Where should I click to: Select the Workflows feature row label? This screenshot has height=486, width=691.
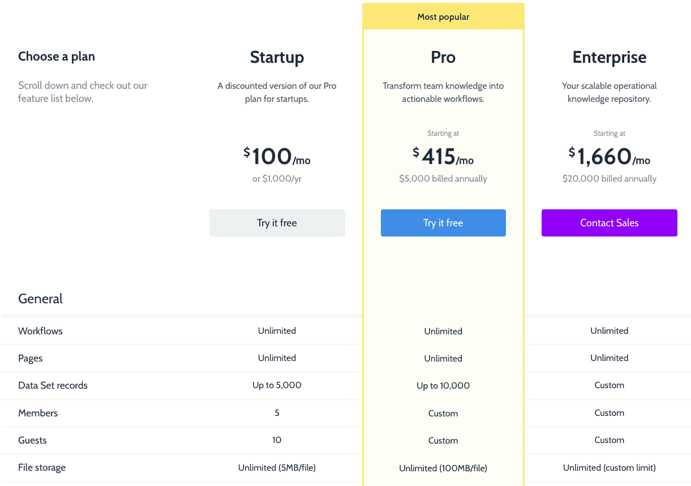coord(40,330)
